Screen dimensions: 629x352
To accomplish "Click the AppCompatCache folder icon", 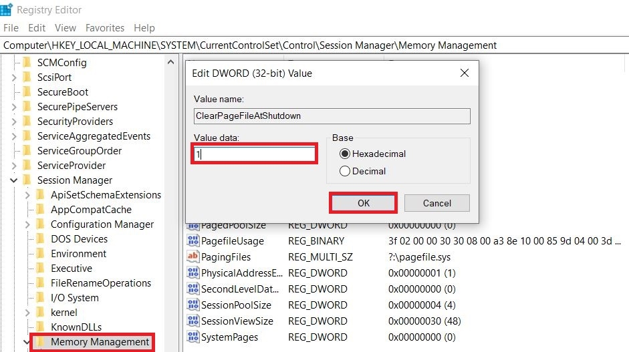I will (40, 210).
